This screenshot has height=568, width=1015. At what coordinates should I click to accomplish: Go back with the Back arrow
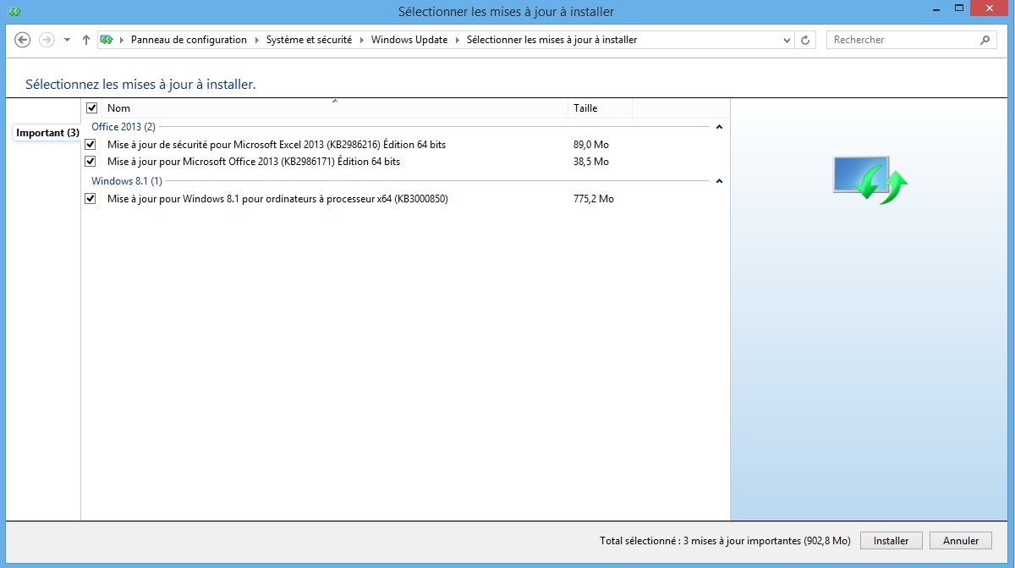tap(23, 40)
